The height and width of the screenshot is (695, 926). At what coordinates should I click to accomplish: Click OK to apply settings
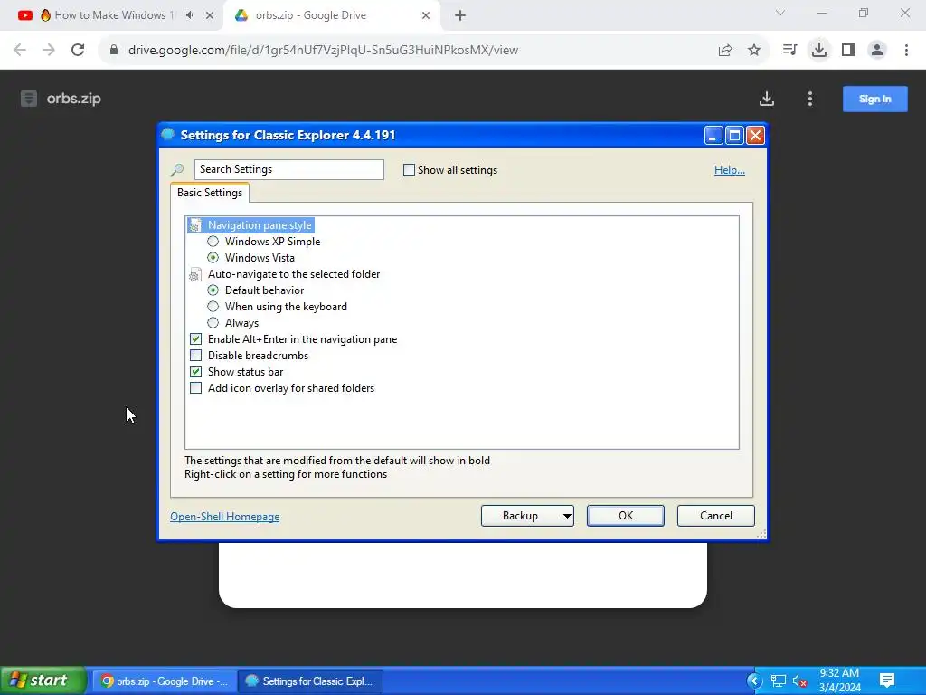[x=626, y=516]
